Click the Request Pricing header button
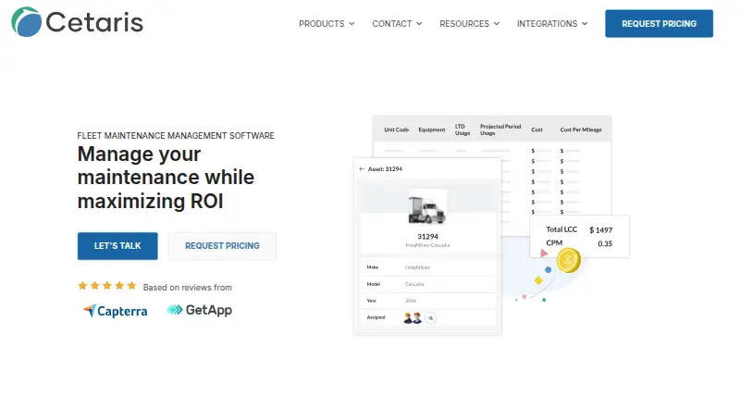The height and width of the screenshot is (407, 740). pyautogui.click(x=659, y=24)
